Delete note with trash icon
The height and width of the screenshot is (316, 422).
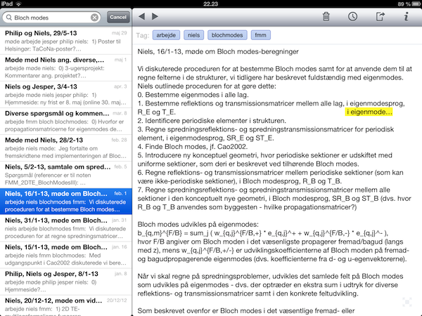coord(326,16)
